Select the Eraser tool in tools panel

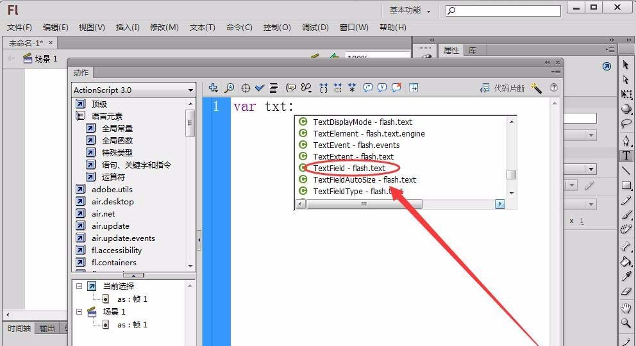coord(626,292)
